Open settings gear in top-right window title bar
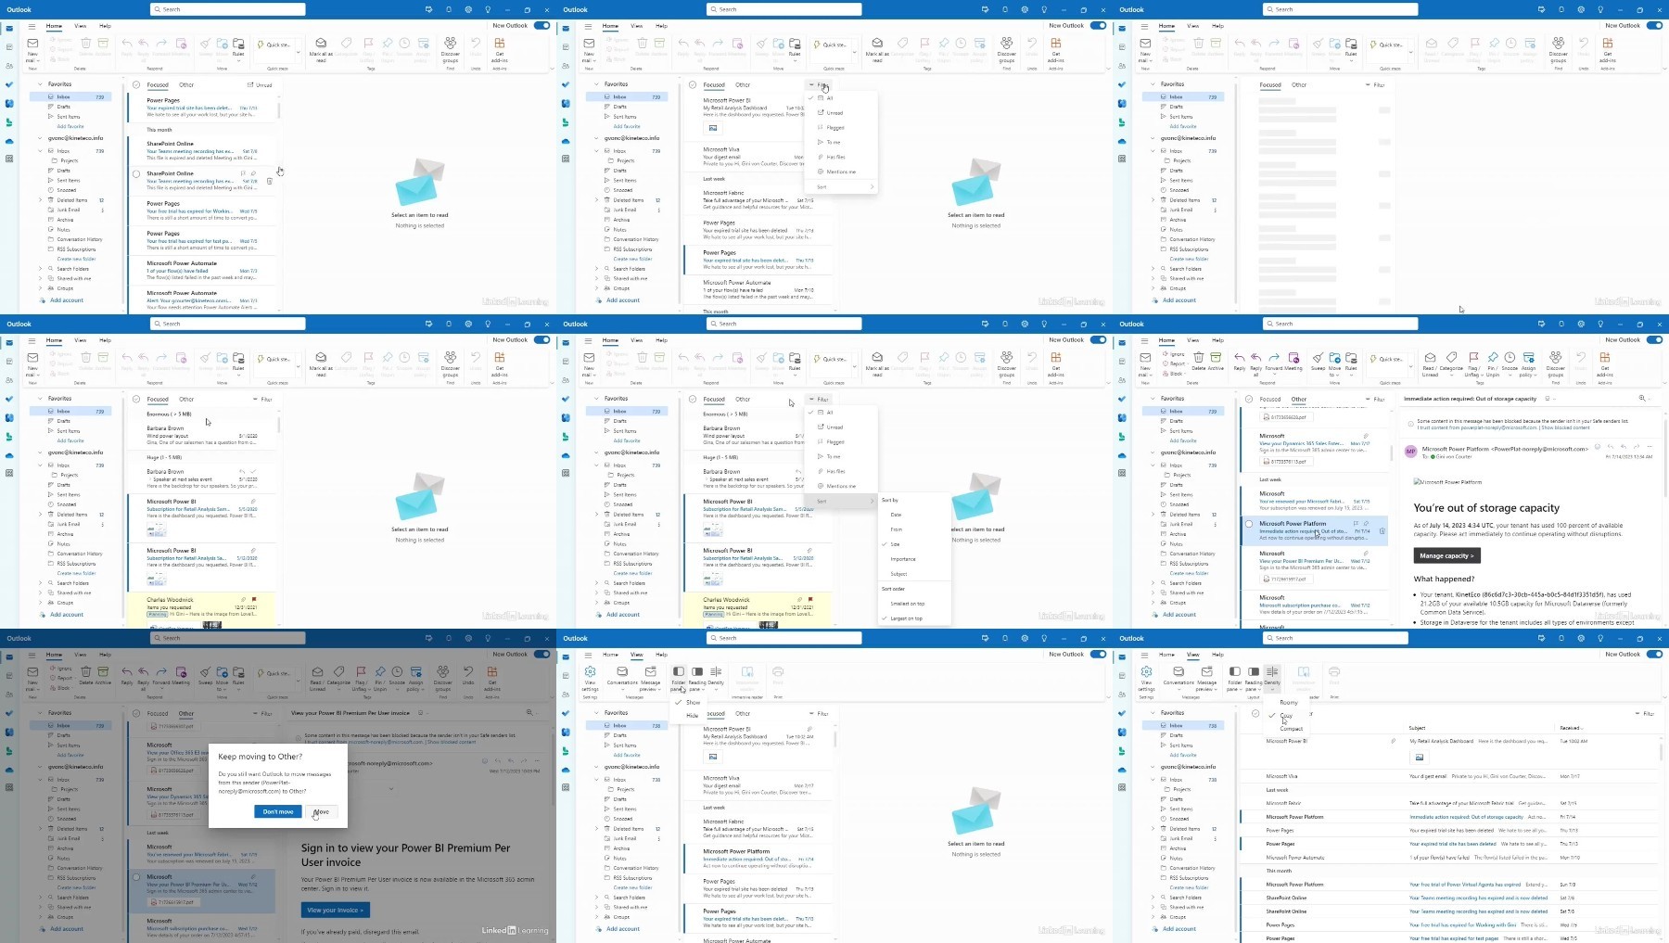 (x=1581, y=9)
